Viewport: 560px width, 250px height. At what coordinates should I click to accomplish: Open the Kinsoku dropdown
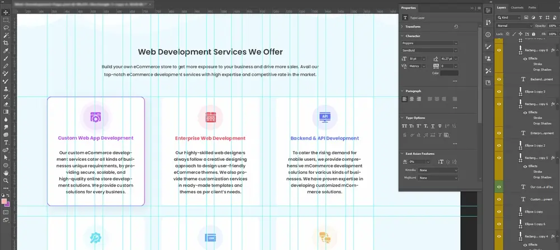[438, 170]
